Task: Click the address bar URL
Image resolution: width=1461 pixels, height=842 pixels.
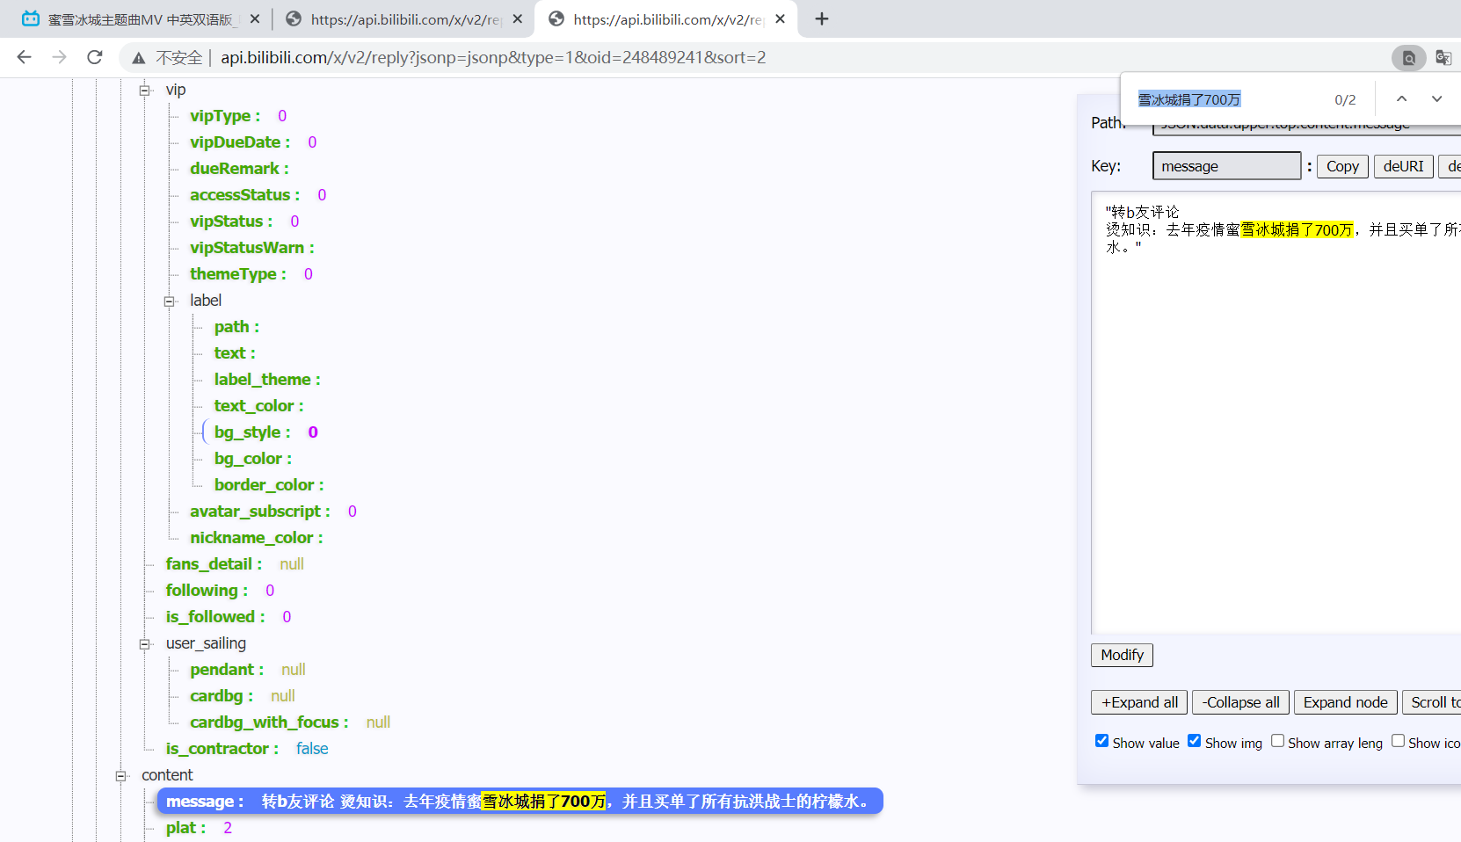Action: 493,57
